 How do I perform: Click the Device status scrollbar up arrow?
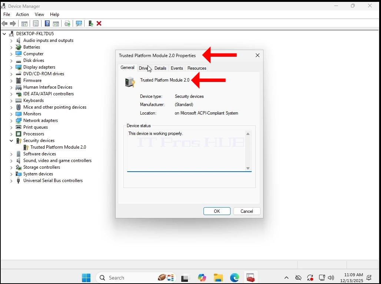tap(248, 134)
